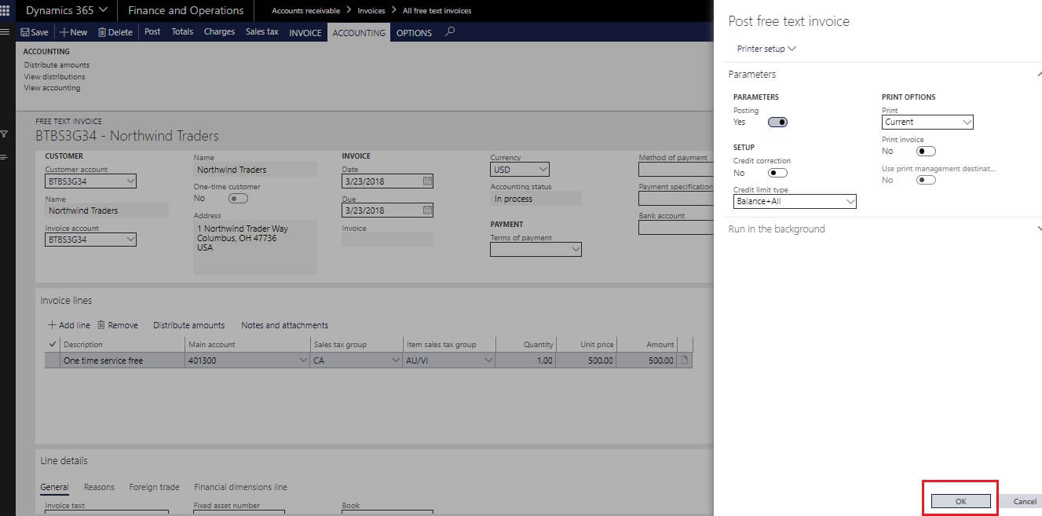Select the General tab in Line details
The image size is (1042, 516).
54,487
